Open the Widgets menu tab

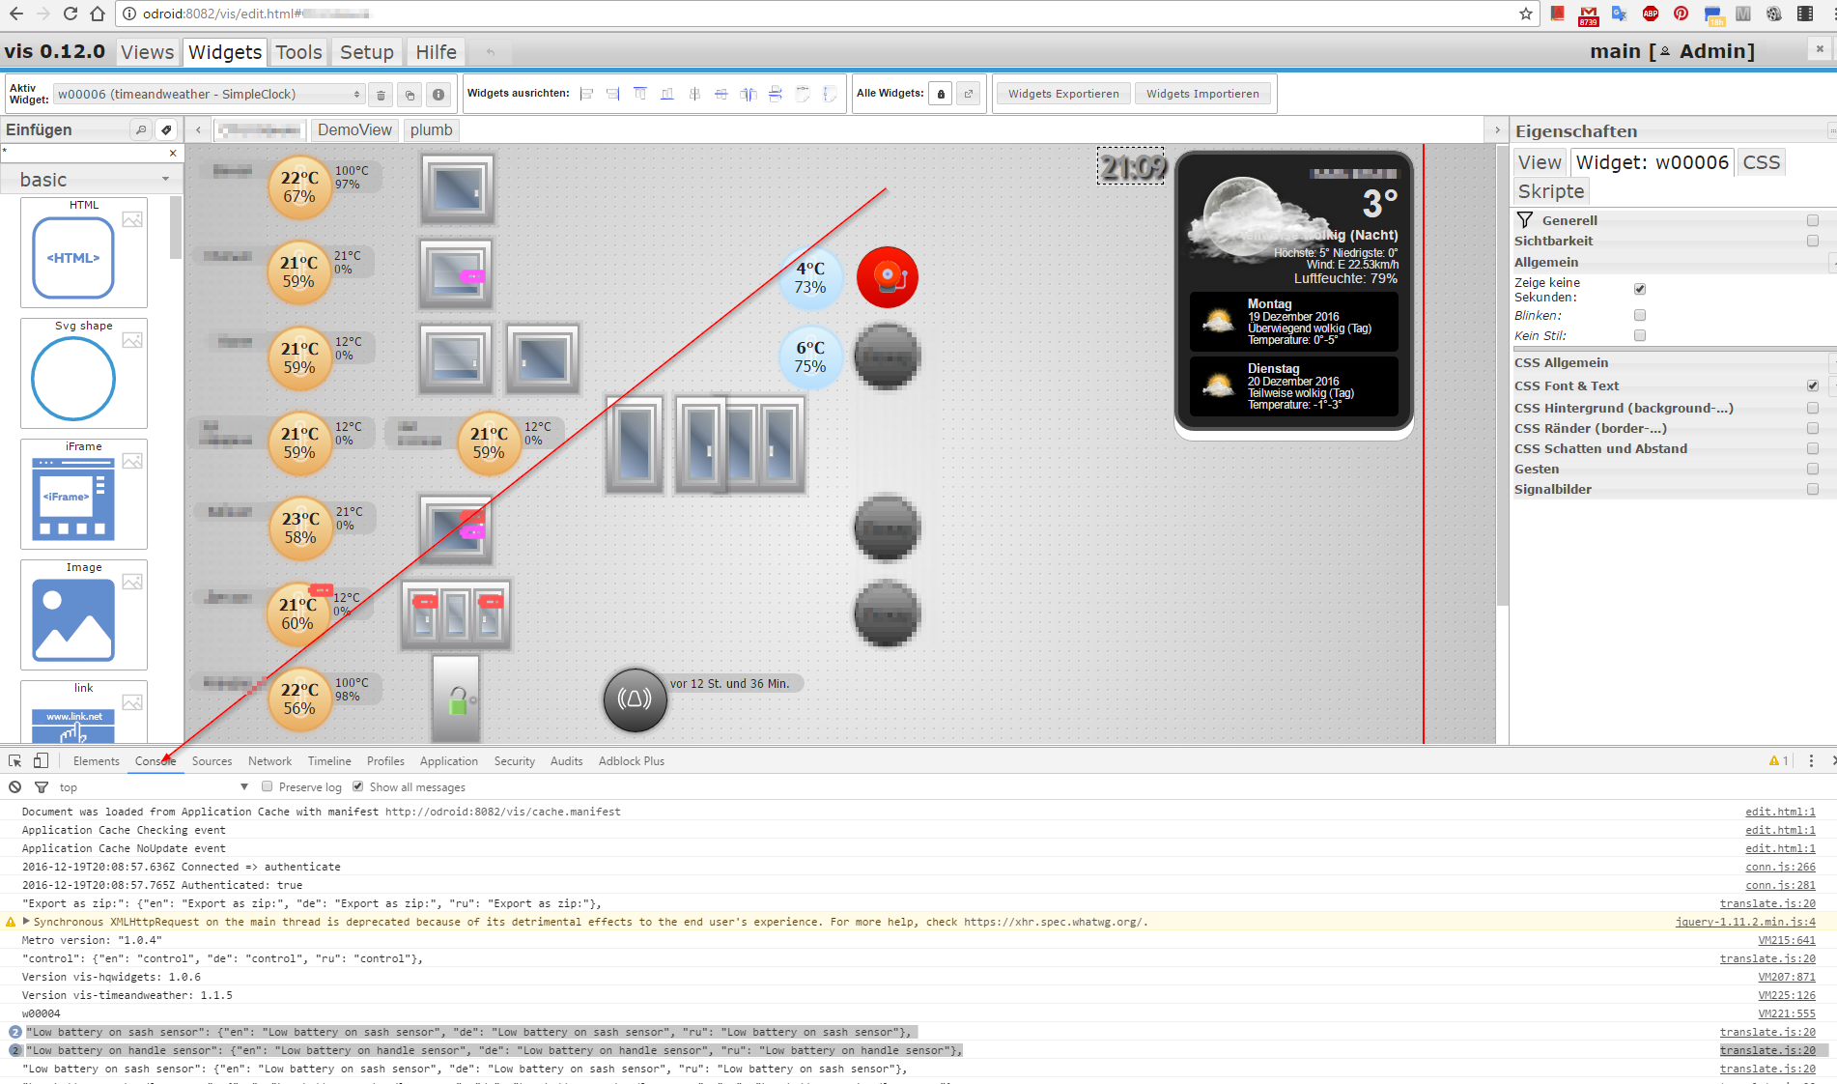pos(225,52)
